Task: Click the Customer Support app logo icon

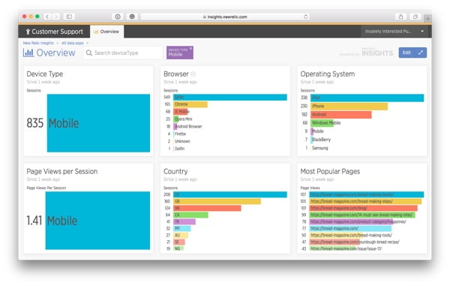Action: (28, 32)
